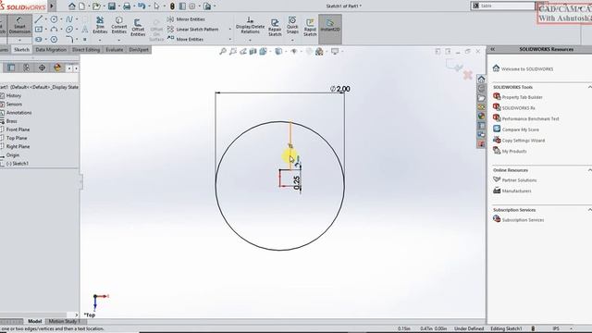This screenshot has width=592, height=333.
Task: Open the Options gear icon
Action: click(192, 6)
